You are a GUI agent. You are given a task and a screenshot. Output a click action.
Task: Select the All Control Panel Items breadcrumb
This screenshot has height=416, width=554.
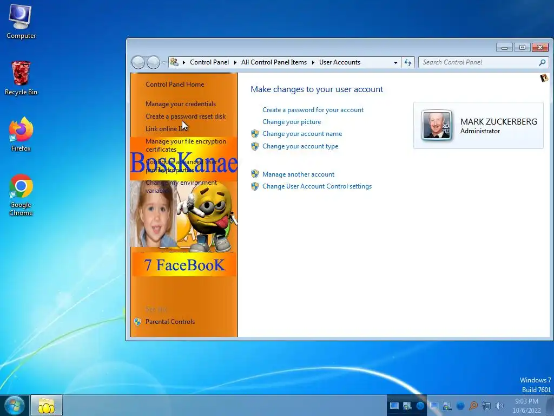click(x=274, y=62)
